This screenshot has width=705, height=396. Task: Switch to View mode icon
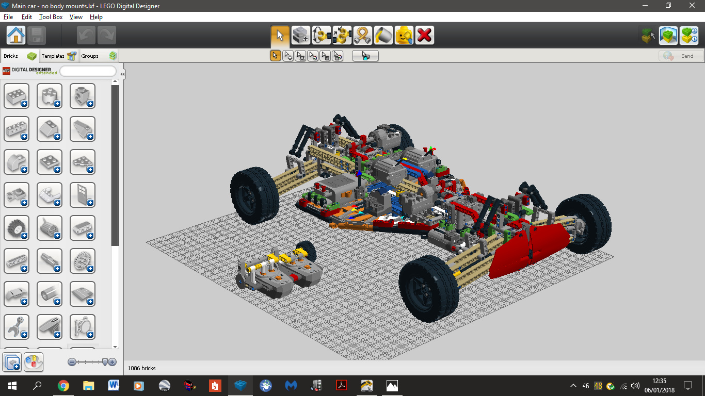click(x=668, y=35)
